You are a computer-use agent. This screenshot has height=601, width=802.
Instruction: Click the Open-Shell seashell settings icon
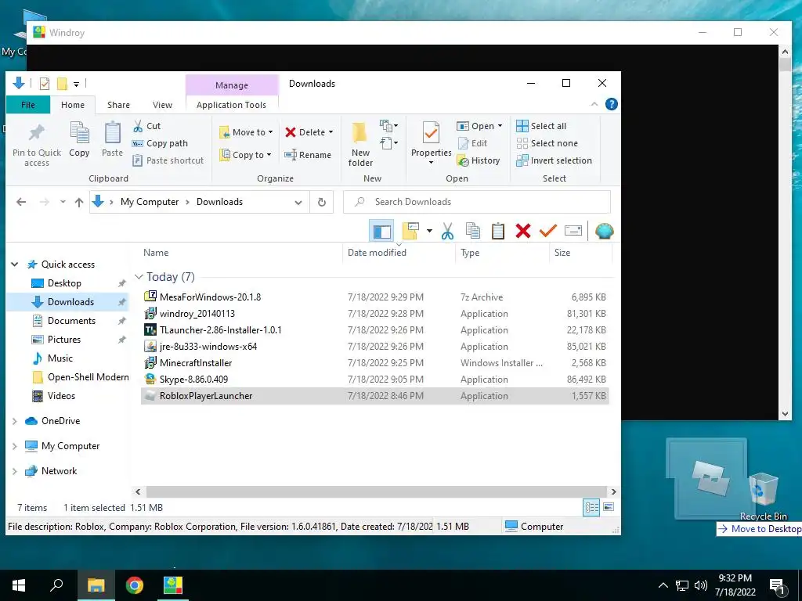click(604, 231)
